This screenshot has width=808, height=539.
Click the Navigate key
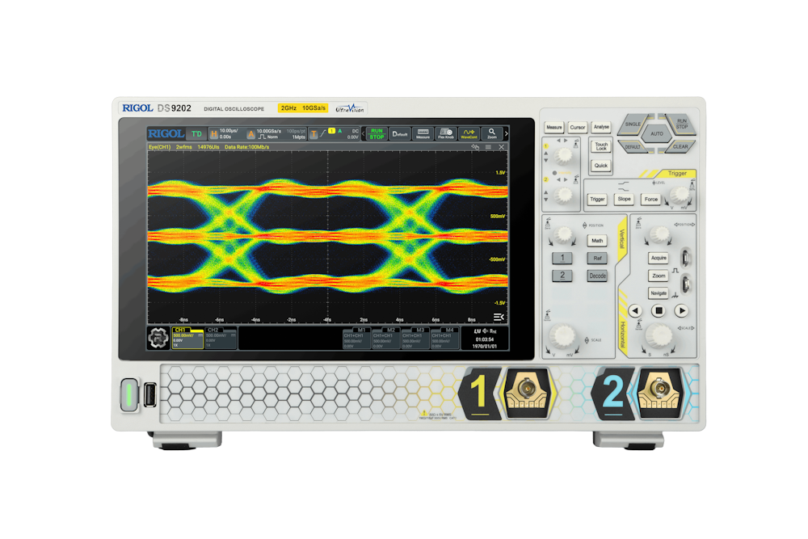659,293
